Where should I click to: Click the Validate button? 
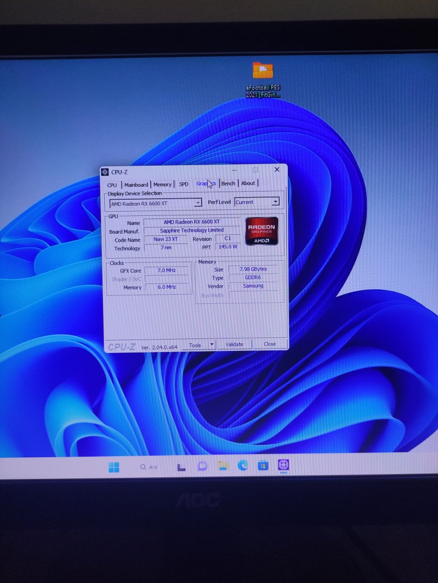click(x=234, y=344)
